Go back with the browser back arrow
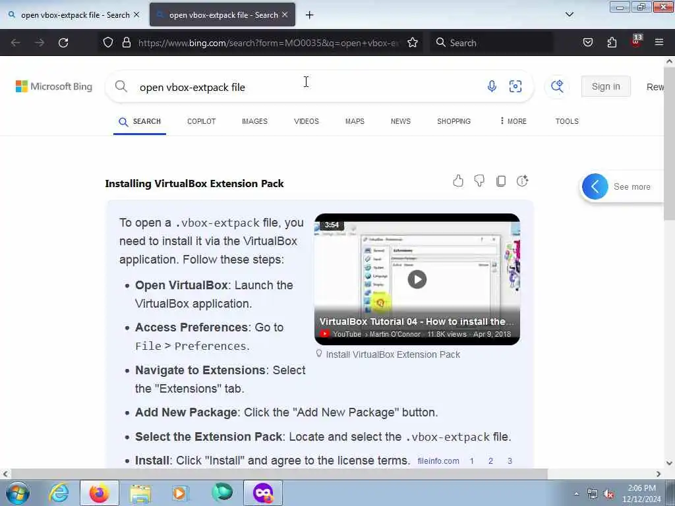The image size is (675, 506). 16,43
